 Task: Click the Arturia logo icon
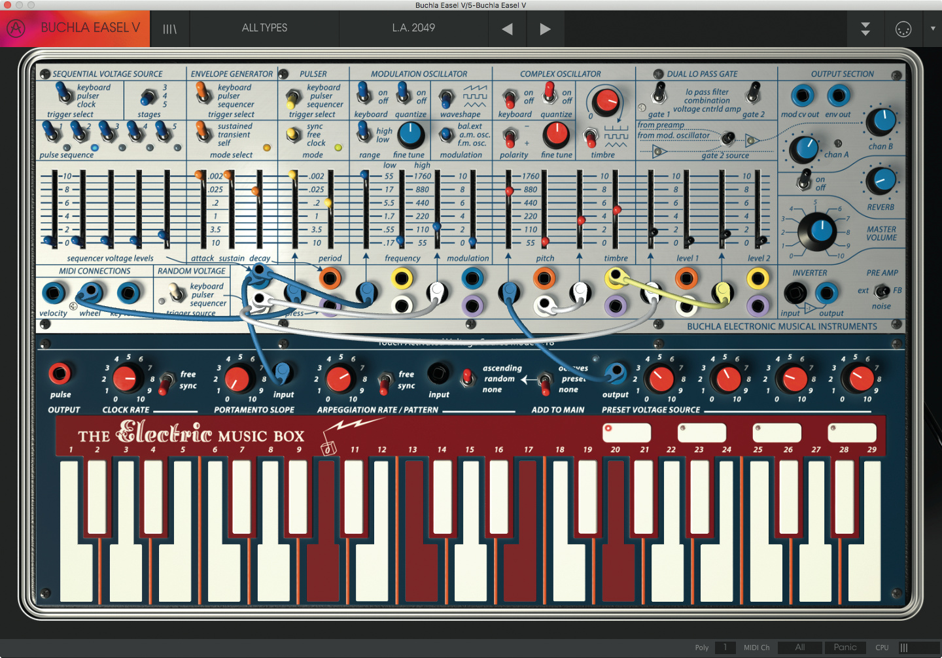click(x=16, y=28)
